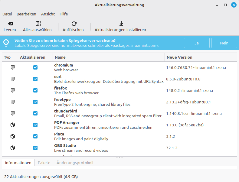Viewport: 239px width, 182px height.
Task: Click version 148.0.2+linuxmint1+zena
Action: pos(189,91)
